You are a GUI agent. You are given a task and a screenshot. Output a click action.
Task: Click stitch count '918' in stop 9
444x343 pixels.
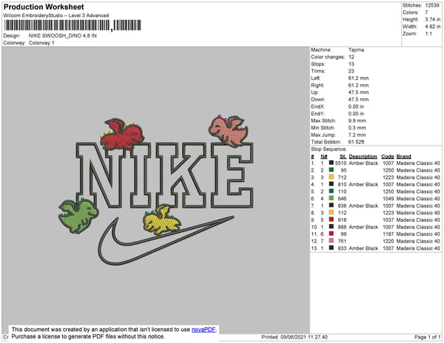click(342, 220)
